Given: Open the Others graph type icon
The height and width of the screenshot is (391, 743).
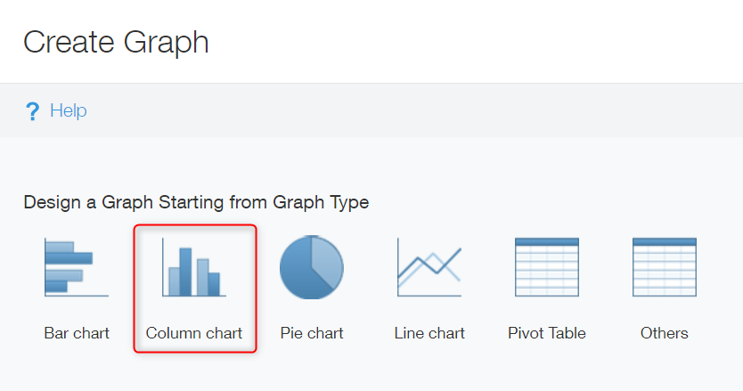Looking at the screenshot, I should click(665, 266).
